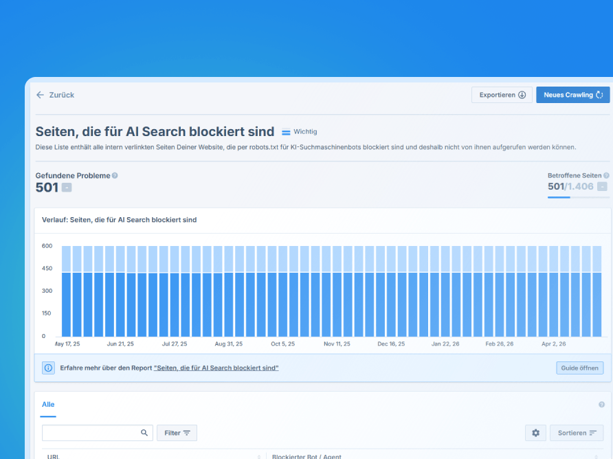Click the Exportieren button
Viewport: 613px width, 459px height.
click(502, 95)
